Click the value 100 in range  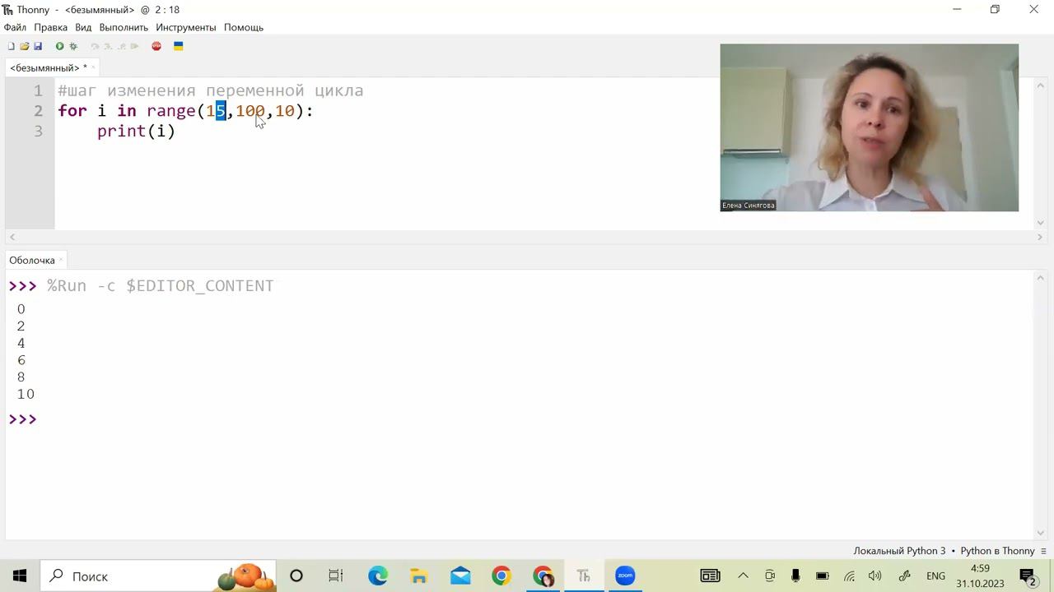pyautogui.click(x=250, y=111)
